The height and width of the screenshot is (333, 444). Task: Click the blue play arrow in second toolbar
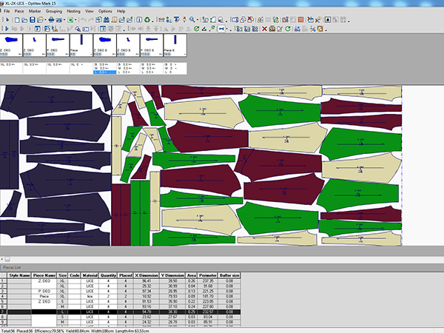pos(7,29)
